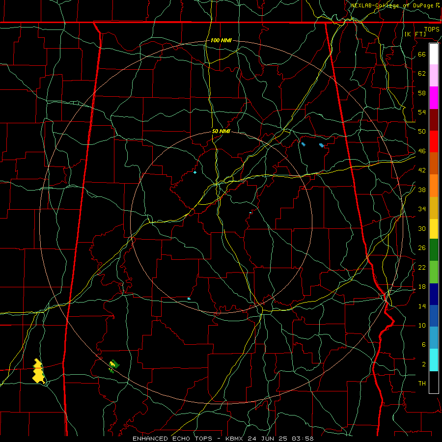Image resolution: width=442 pixels, height=442 pixels.
Task: Click the 24 JUN 25 03:58 timestamp
Action: point(280,439)
